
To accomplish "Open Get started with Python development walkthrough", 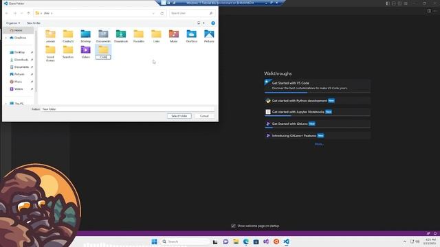I will point(317,101).
